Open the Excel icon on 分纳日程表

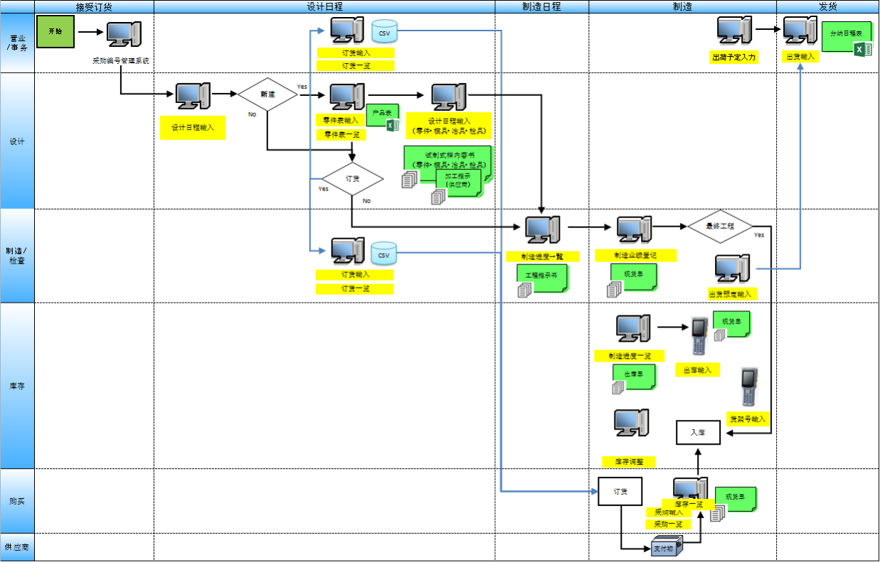pos(862,49)
